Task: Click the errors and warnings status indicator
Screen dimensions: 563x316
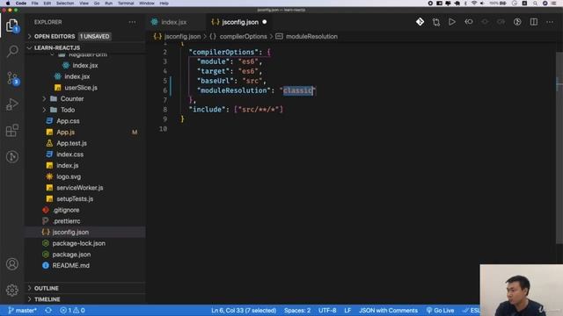Action: pos(72,310)
